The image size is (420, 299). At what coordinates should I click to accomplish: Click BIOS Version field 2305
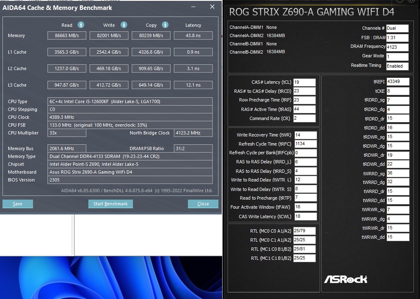(x=130, y=180)
